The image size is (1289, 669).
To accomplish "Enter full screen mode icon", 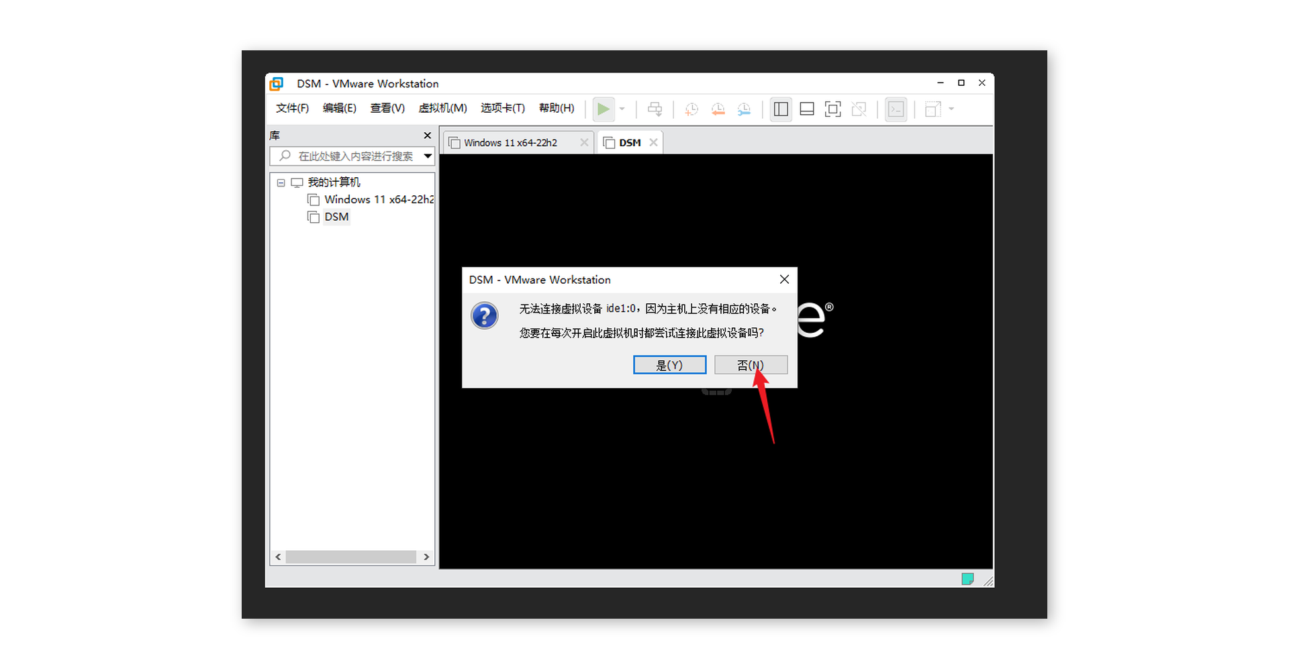I will (832, 109).
